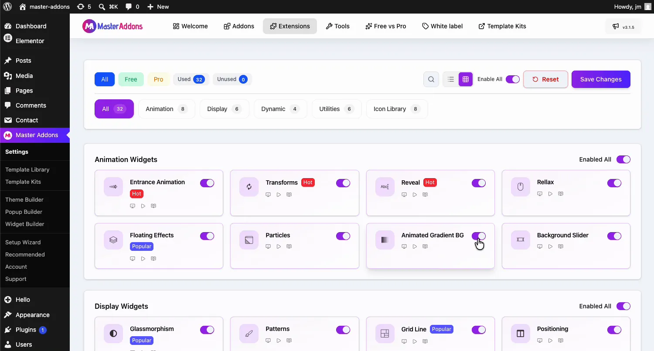
Task: Click the Transforms rotate widget icon
Action: click(249, 187)
